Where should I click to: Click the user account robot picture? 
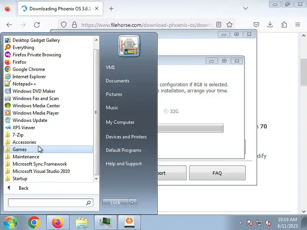point(129,46)
